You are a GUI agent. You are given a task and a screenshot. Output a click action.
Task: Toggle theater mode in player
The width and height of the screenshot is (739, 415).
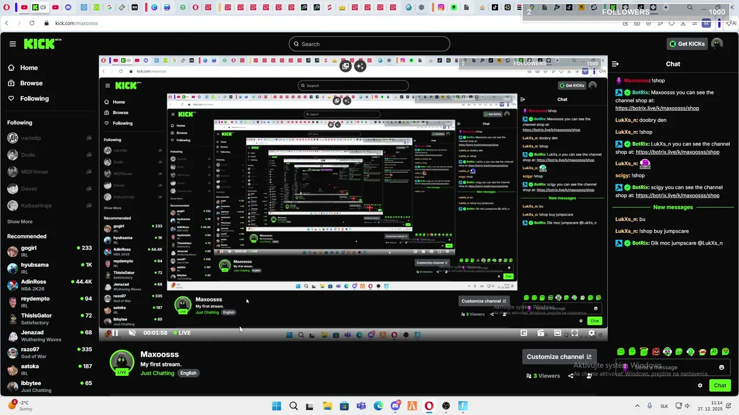click(x=557, y=333)
